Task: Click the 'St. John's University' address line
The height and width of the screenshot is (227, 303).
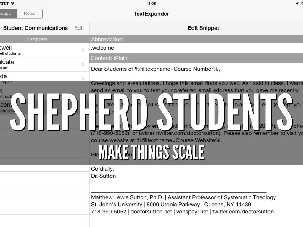Action: (x=171, y=205)
